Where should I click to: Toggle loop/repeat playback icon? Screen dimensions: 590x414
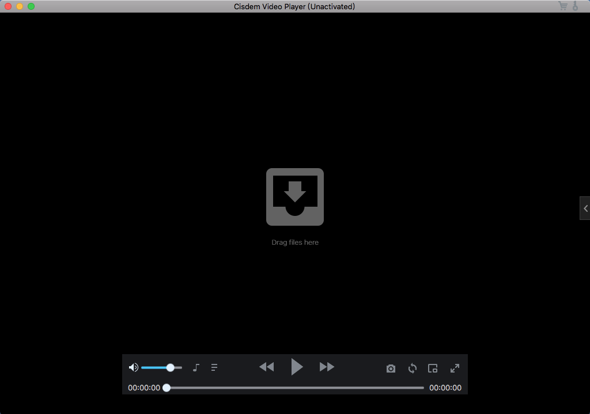(x=413, y=369)
